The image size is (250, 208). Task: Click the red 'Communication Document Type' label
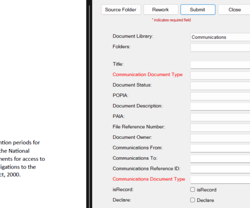click(x=147, y=74)
